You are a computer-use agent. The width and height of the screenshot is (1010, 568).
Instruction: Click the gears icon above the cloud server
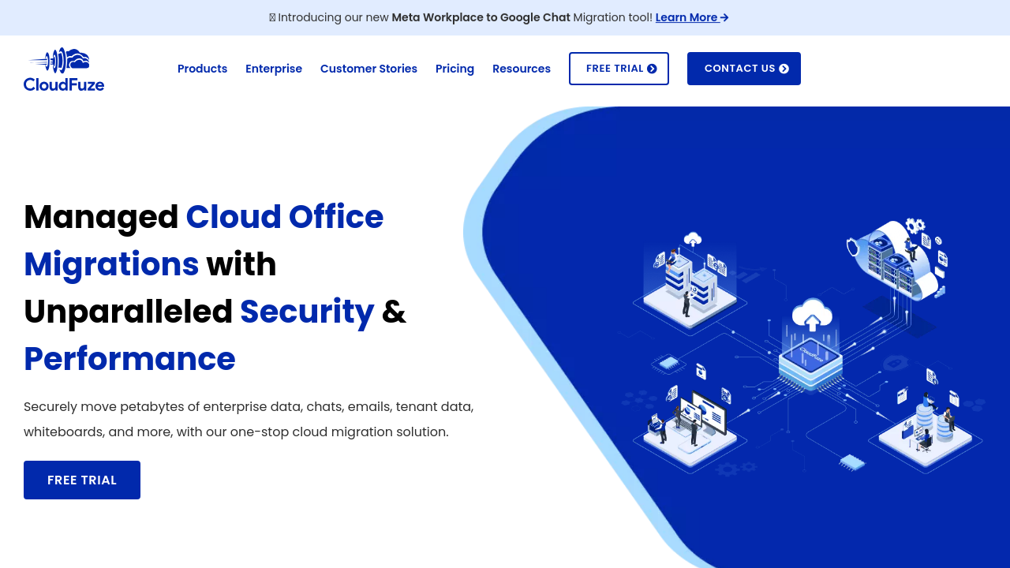[915, 226]
